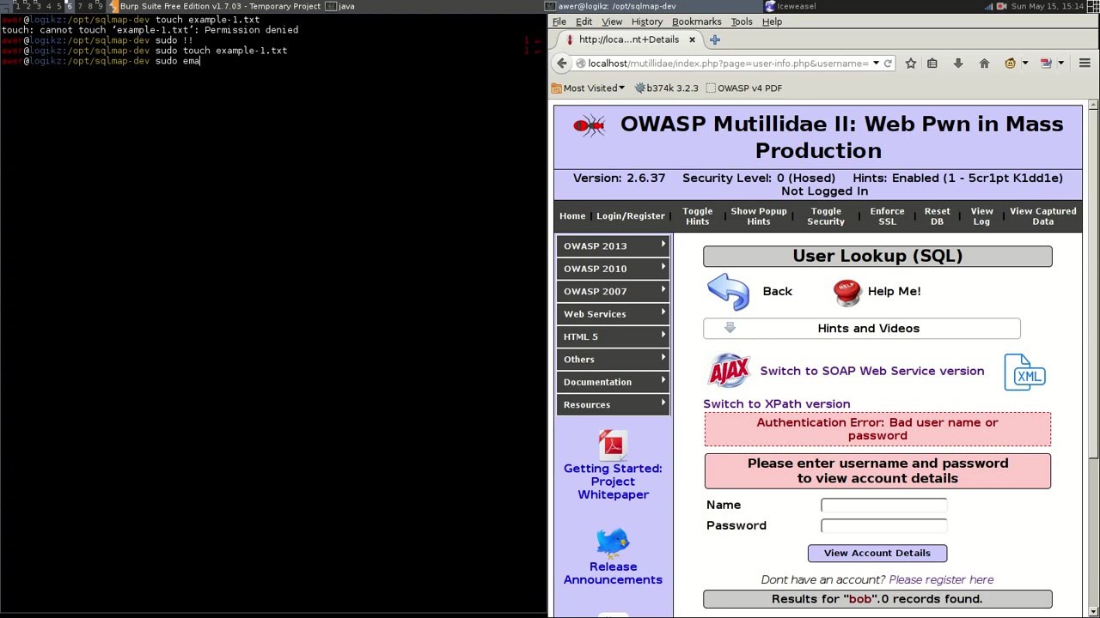The image size is (1100, 618).
Task: Open the Please register here link
Action: tap(941, 580)
